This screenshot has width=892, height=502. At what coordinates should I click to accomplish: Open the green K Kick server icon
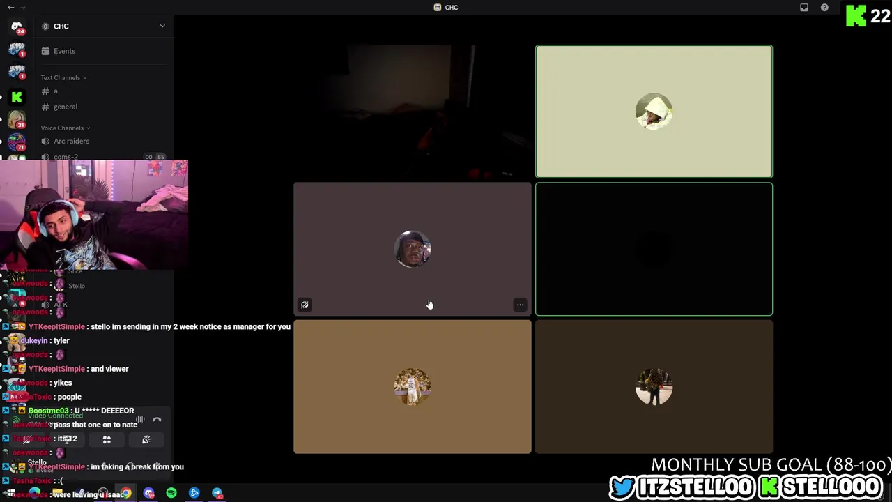17,97
